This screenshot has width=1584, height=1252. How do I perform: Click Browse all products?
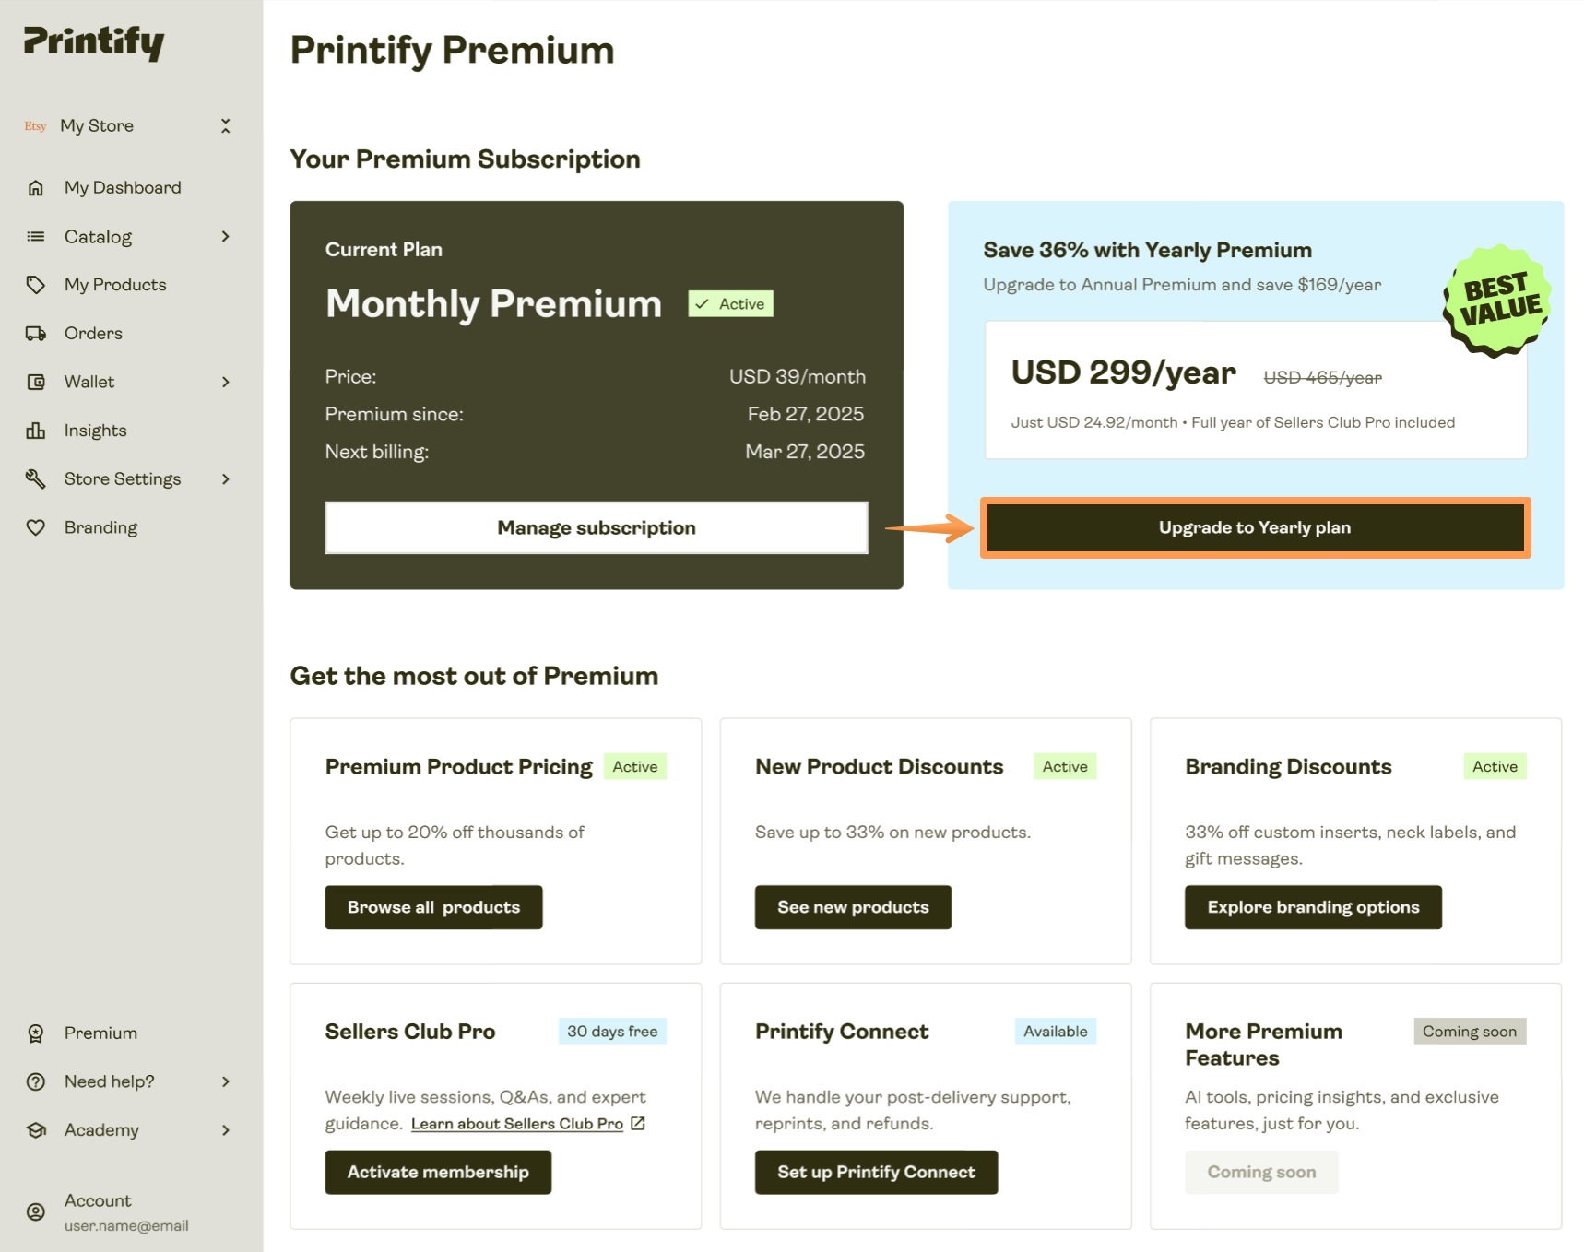[x=433, y=906]
